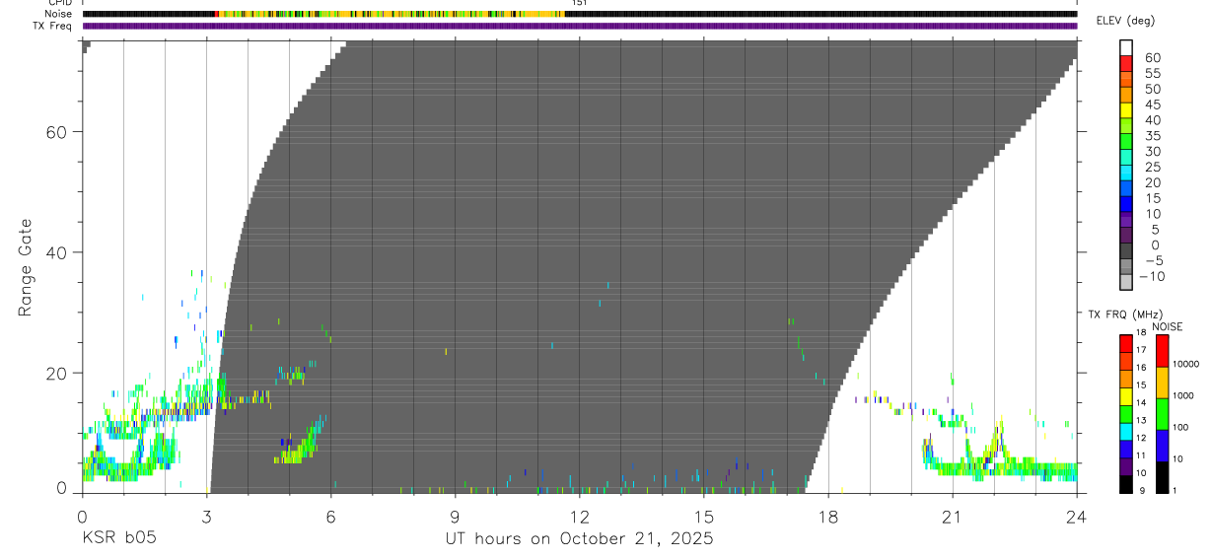This screenshot has width=1211, height=559.
Task: Pick the cyan segment of the TX FRQ color bar
Action: pyautogui.click(x=1126, y=432)
